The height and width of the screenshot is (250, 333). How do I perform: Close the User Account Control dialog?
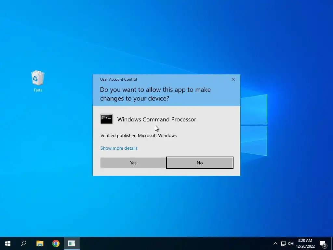[x=233, y=79]
